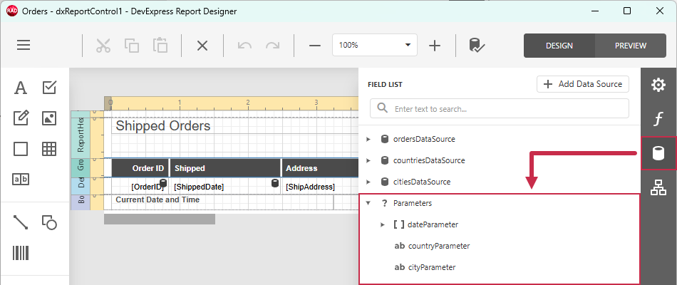Switch to the Preview tab
This screenshot has width=677, height=285.
[x=631, y=46]
